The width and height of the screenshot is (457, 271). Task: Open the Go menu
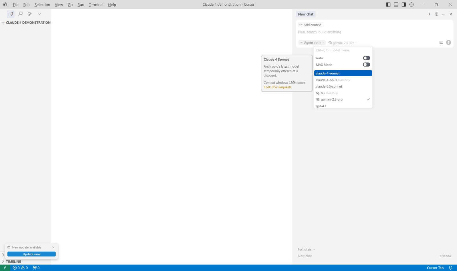tap(70, 5)
